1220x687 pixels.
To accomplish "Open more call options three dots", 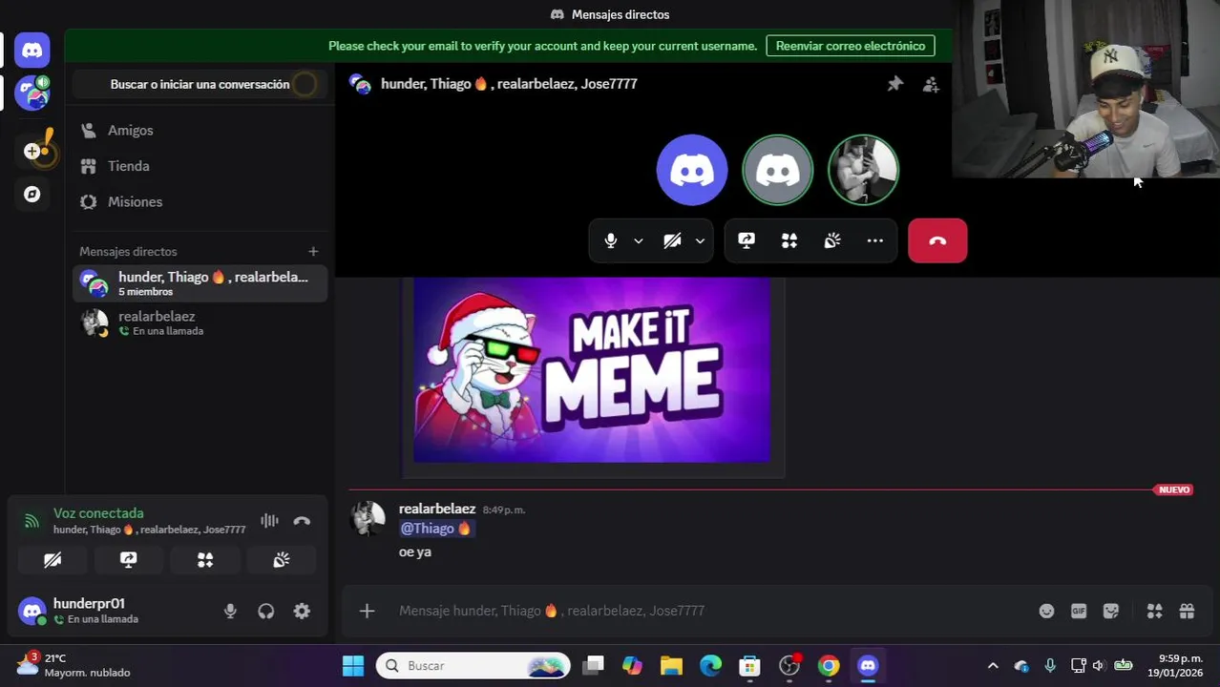I will [875, 240].
